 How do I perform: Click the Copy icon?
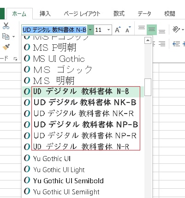click(6, 36)
